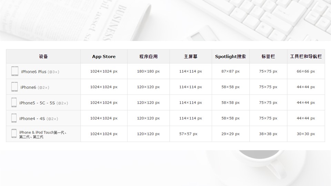Select the 工具栏和导航栏 column header

tap(306, 56)
